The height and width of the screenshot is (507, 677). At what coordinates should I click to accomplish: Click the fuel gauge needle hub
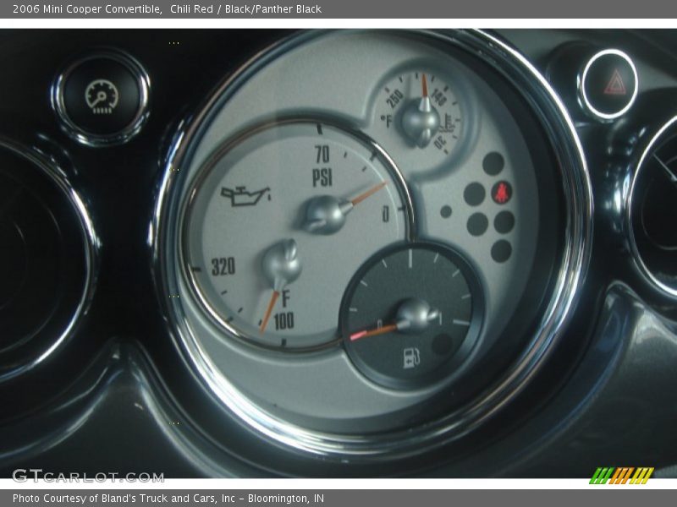pos(416,315)
